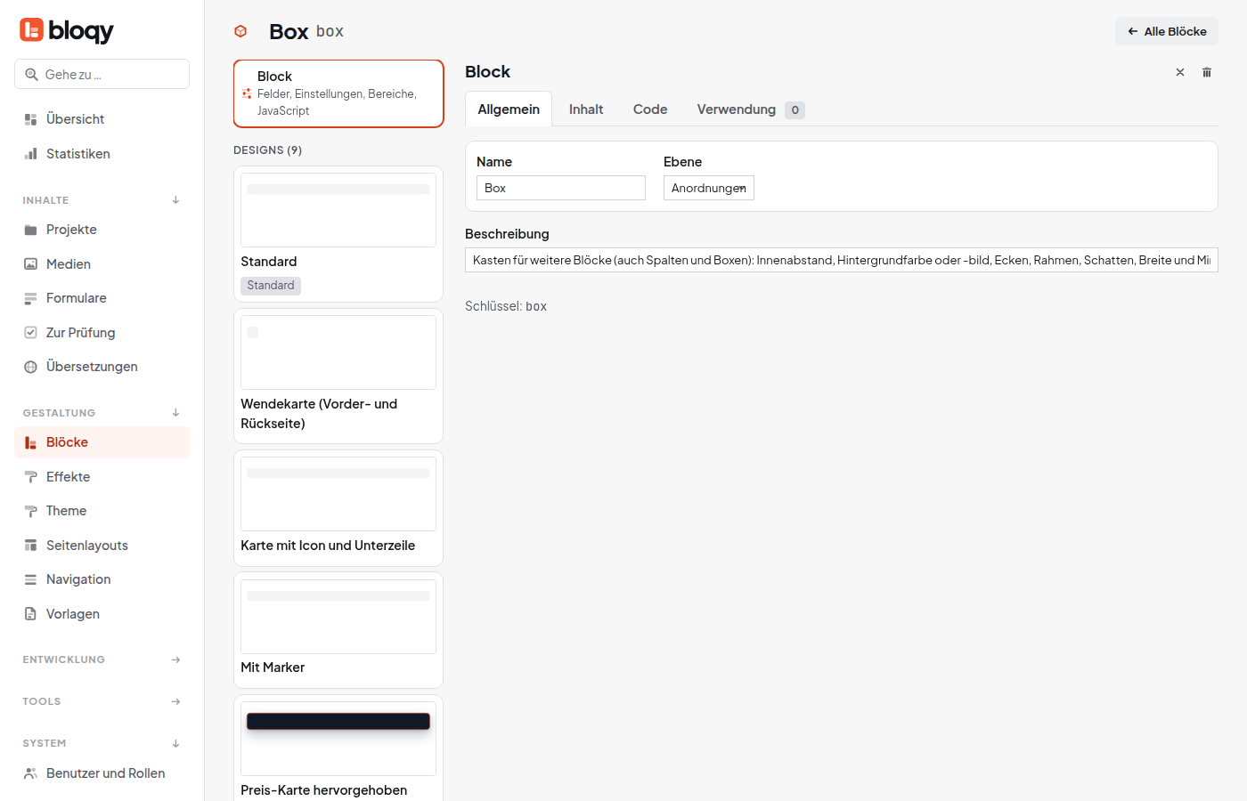
Task: Click the Name input field
Action: [561, 188]
